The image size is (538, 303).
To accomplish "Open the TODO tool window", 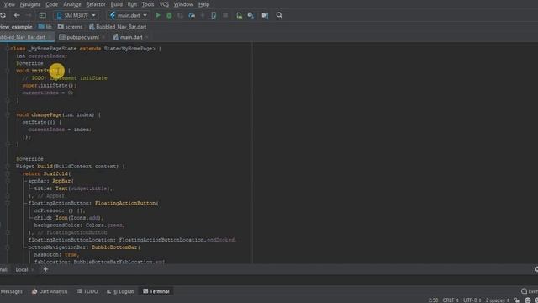I will [x=87, y=291].
